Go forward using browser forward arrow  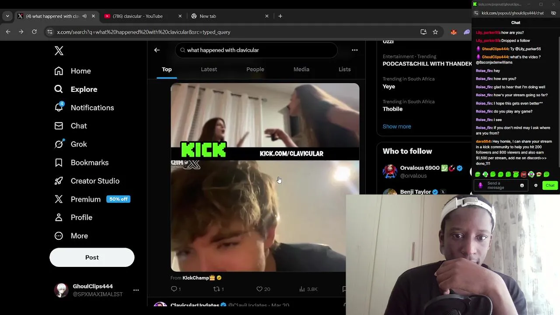click(x=21, y=32)
